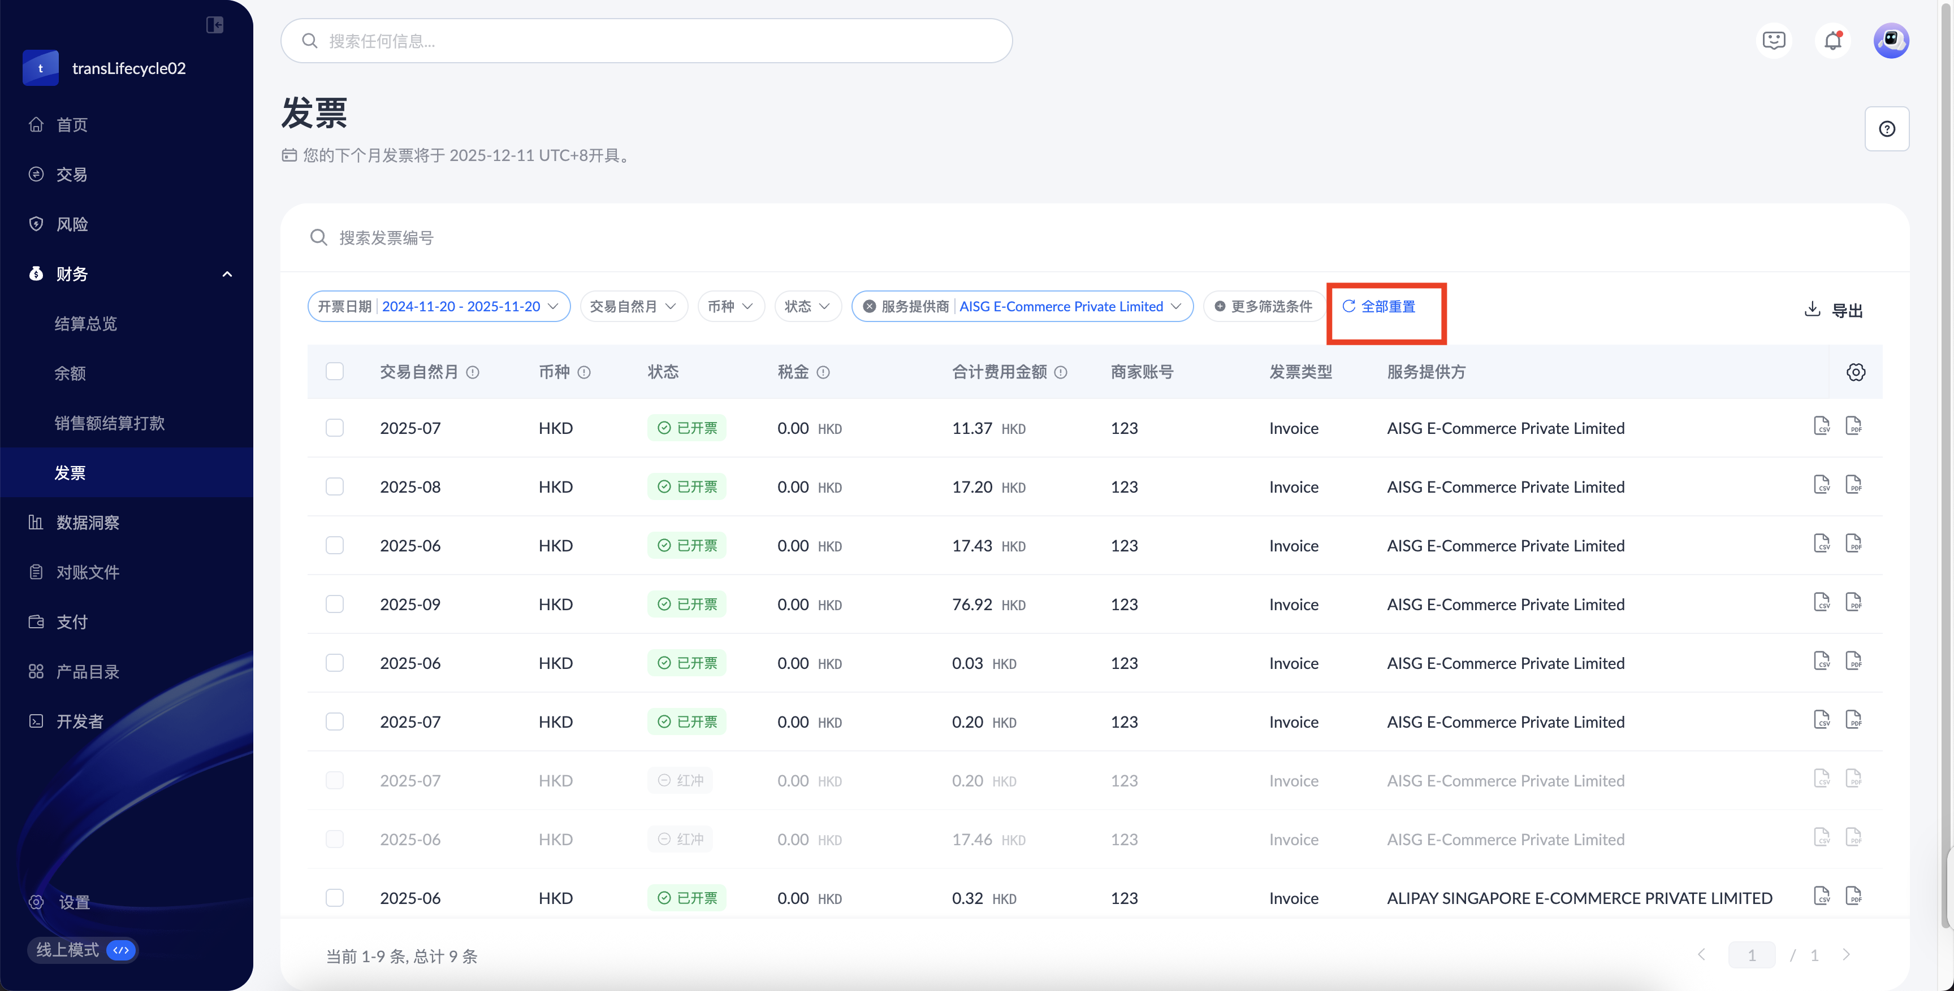Open table column settings gear icon
The image size is (1954, 991).
pos(1856,372)
